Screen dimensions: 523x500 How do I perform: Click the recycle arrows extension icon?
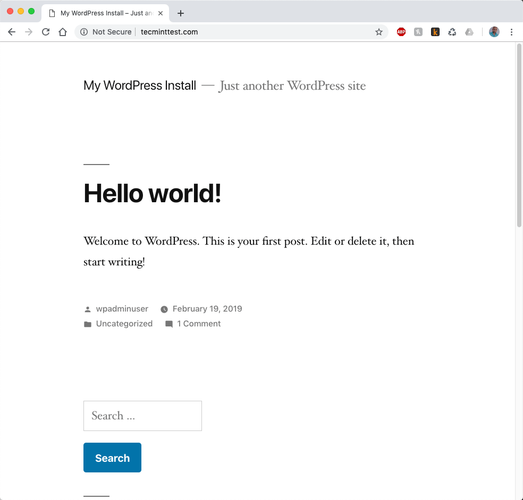pos(452,32)
